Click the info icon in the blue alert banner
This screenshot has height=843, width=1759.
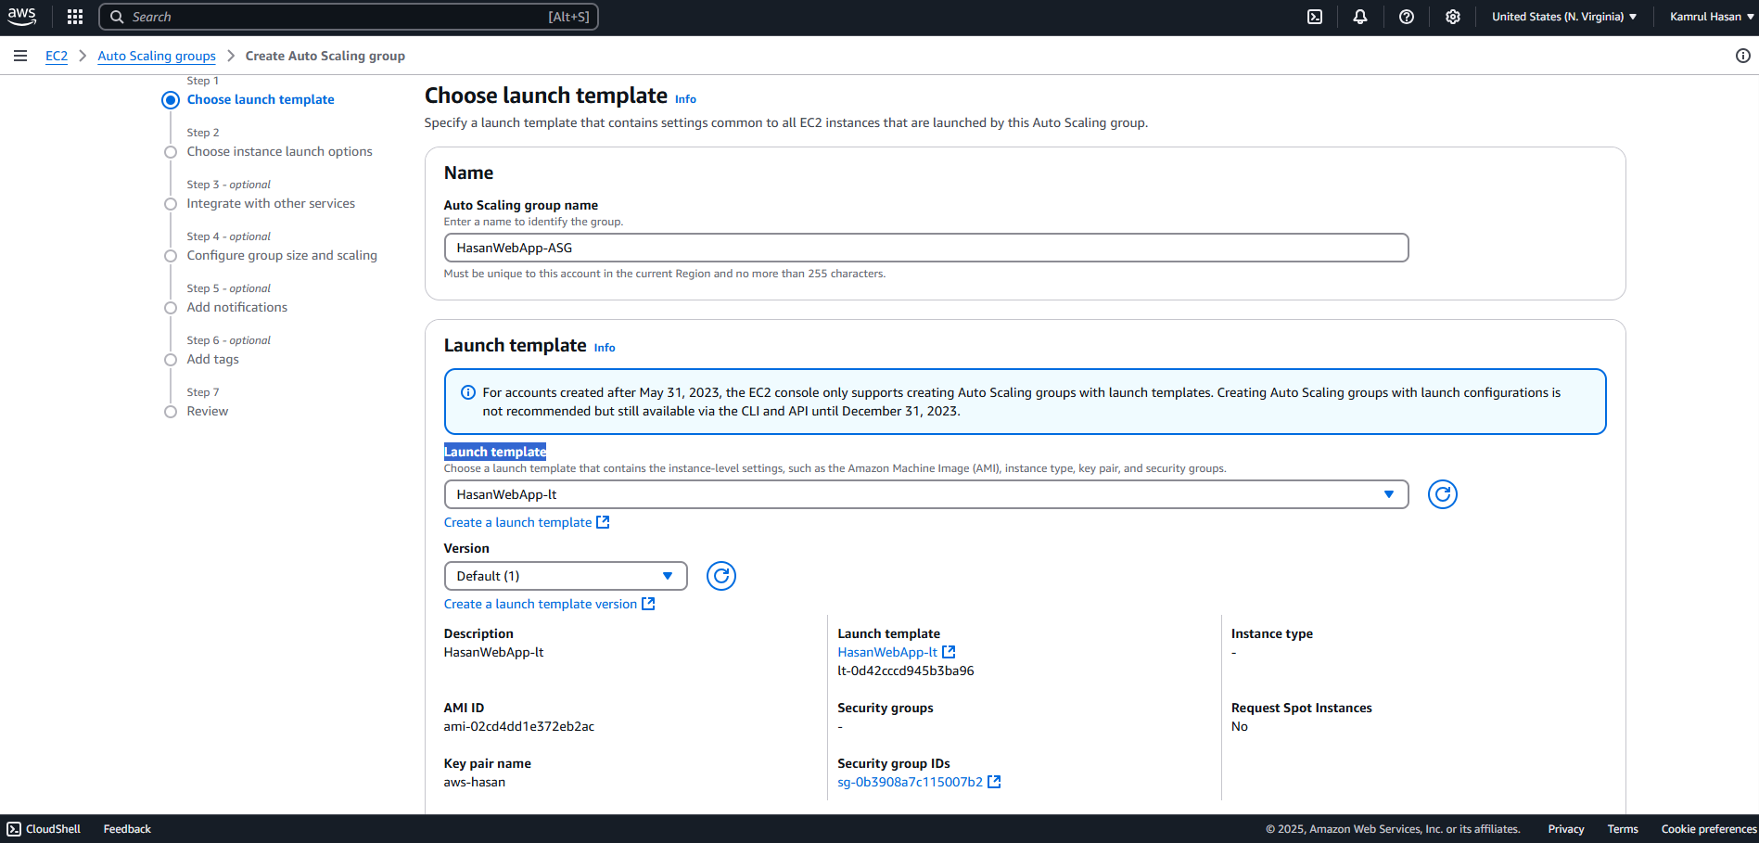pyautogui.click(x=468, y=392)
